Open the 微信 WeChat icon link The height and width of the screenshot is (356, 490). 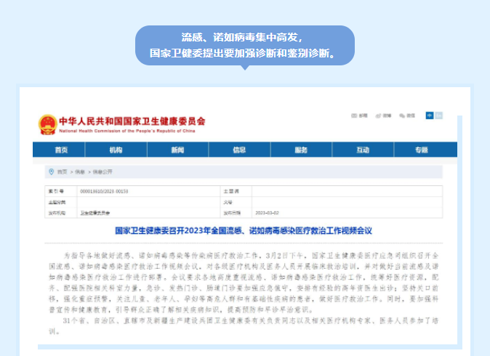coord(405,116)
